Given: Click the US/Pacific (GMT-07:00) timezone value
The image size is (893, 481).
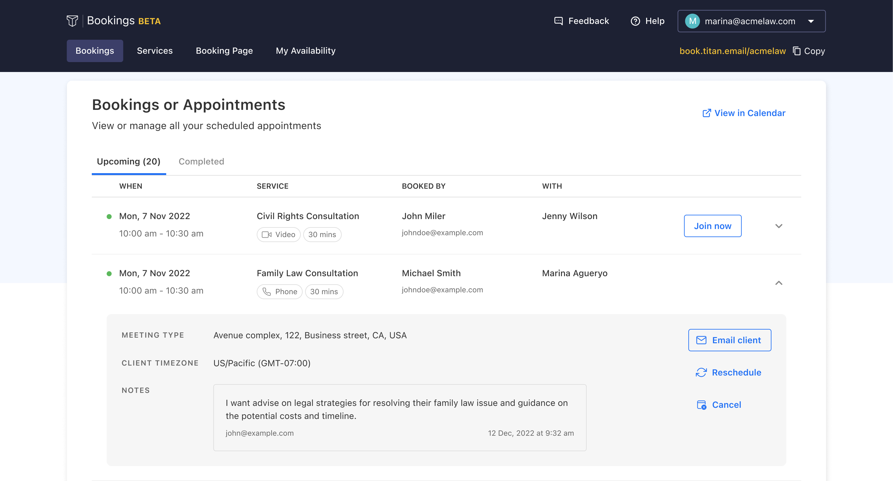Looking at the screenshot, I should click(x=262, y=363).
